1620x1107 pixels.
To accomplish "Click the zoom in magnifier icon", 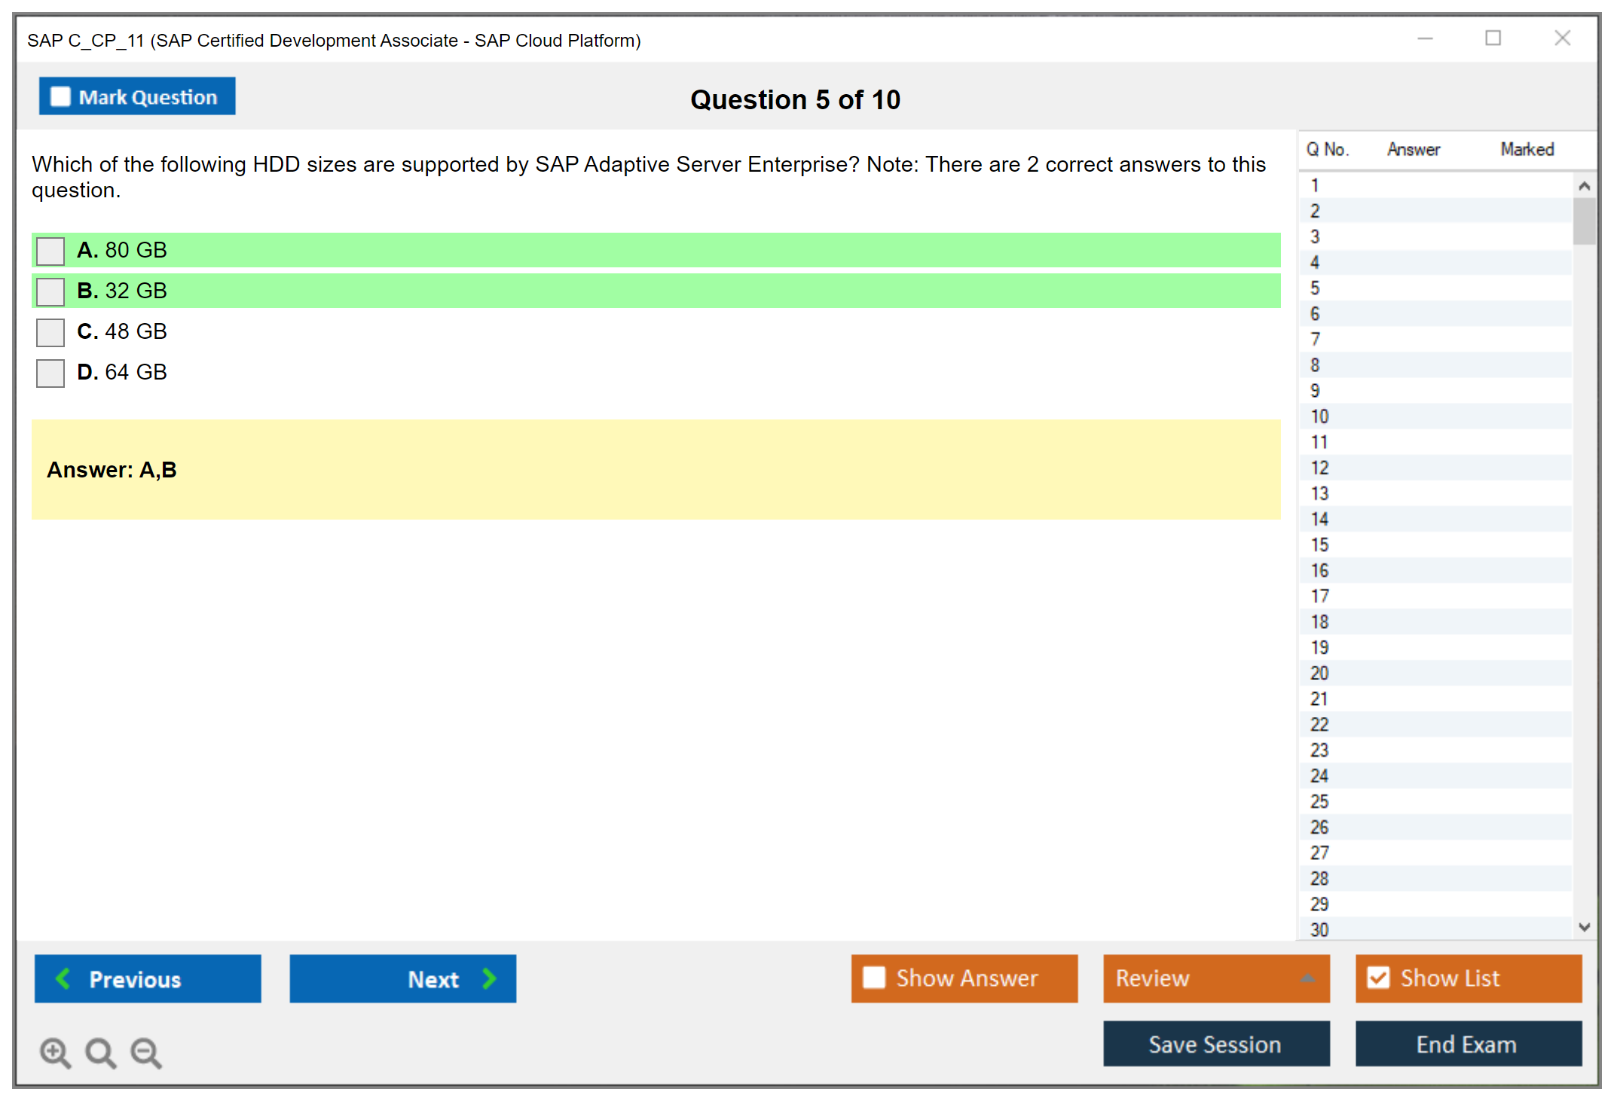I will click(x=54, y=1052).
